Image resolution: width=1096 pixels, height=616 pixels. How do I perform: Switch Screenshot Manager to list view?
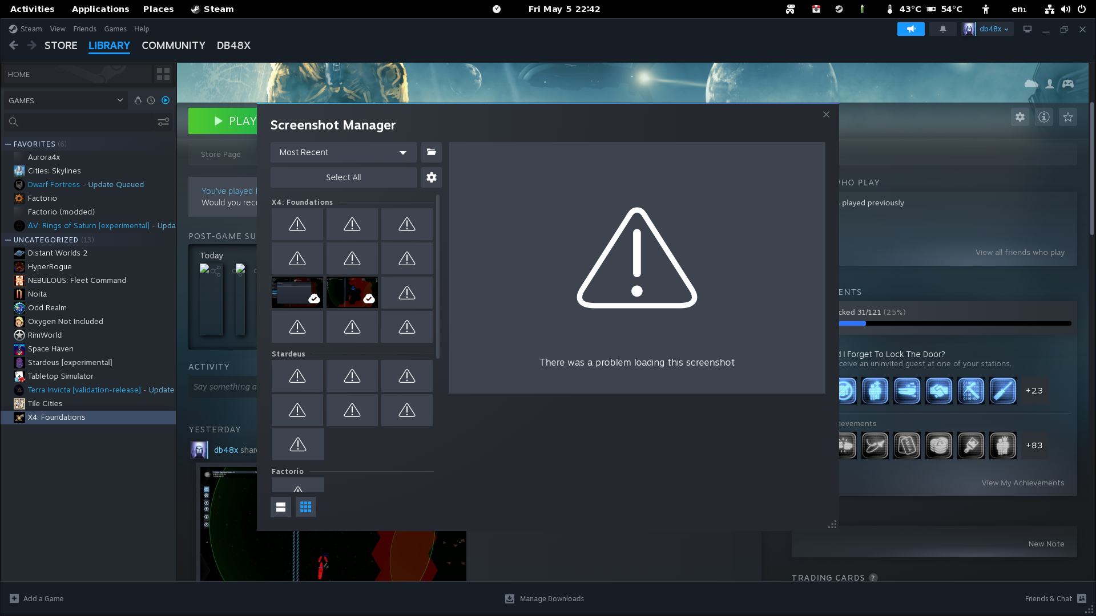(281, 507)
